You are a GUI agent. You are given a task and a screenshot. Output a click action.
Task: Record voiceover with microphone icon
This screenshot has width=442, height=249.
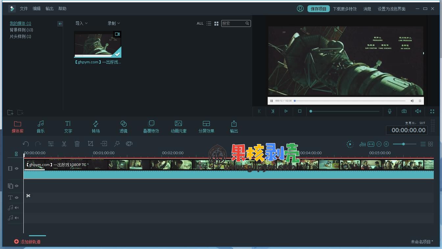click(390, 111)
